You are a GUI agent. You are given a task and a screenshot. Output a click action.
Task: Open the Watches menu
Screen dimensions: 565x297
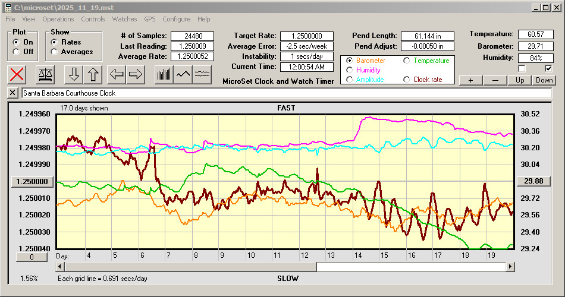click(x=124, y=19)
